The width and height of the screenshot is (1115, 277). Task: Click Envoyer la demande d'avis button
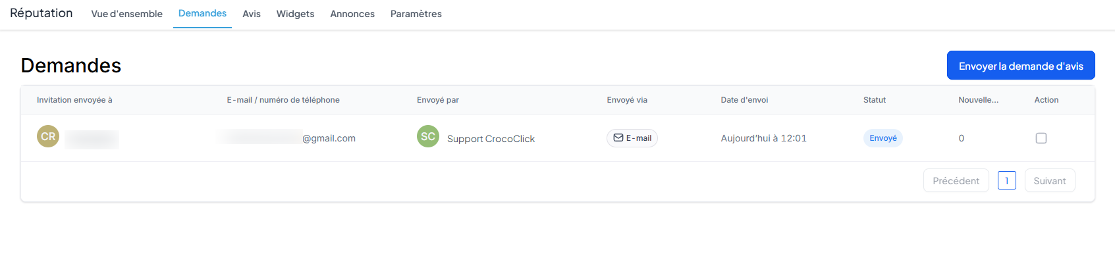[1021, 65]
